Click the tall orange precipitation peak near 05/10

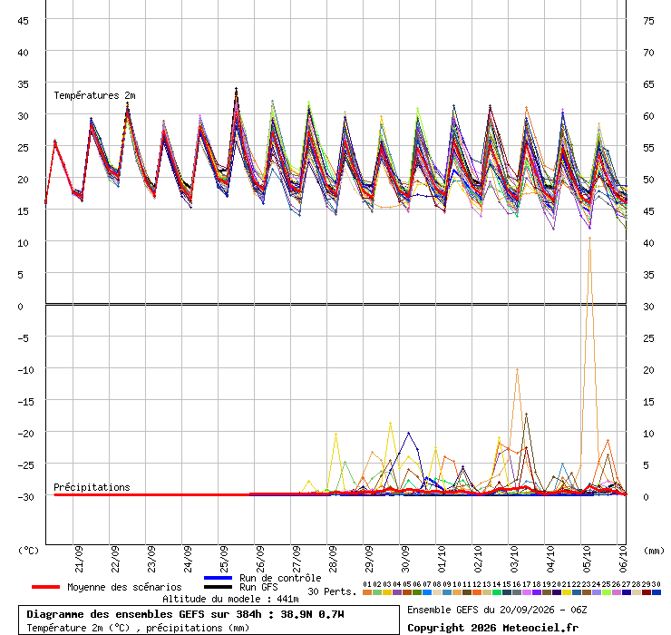click(x=589, y=238)
